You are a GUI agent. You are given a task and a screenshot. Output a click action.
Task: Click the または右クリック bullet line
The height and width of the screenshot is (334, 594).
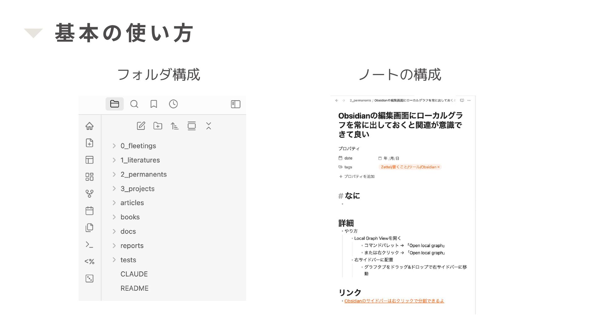pos(405,253)
